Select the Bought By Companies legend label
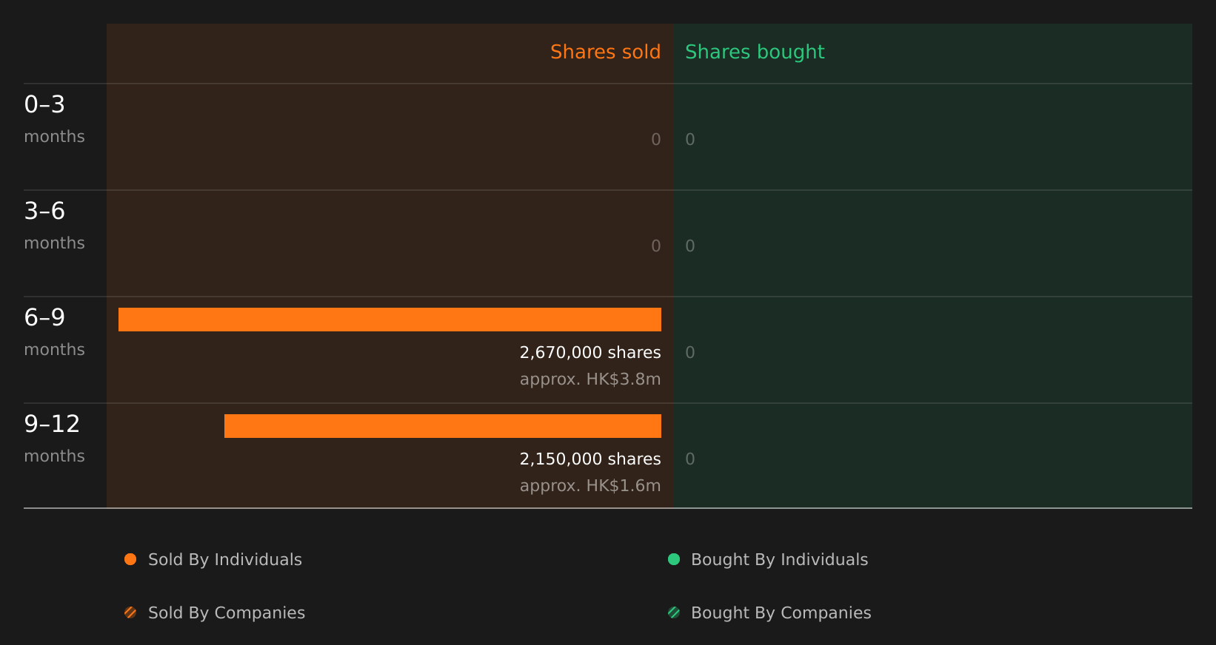This screenshot has height=645, width=1216. tap(781, 613)
